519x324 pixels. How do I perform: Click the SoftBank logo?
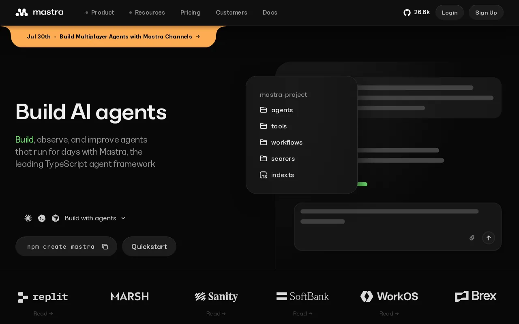click(302, 296)
